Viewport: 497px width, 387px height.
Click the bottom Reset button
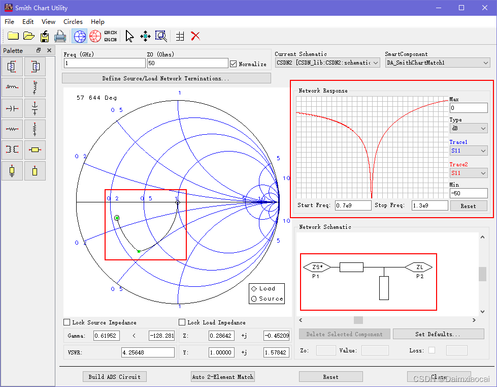[x=330, y=376]
